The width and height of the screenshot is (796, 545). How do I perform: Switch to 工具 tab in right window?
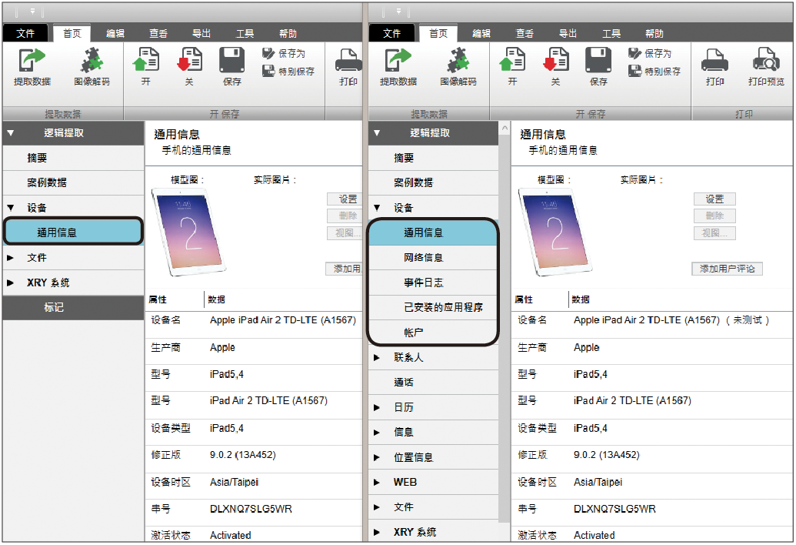click(611, 33)
